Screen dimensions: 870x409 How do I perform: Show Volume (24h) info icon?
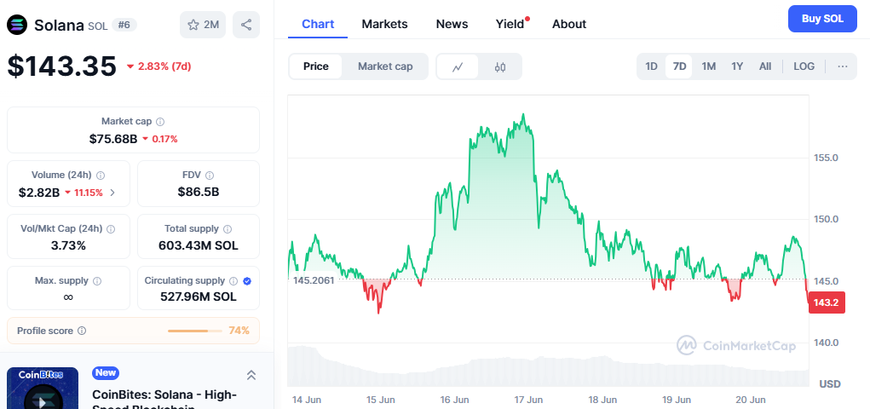coord(101,176)
